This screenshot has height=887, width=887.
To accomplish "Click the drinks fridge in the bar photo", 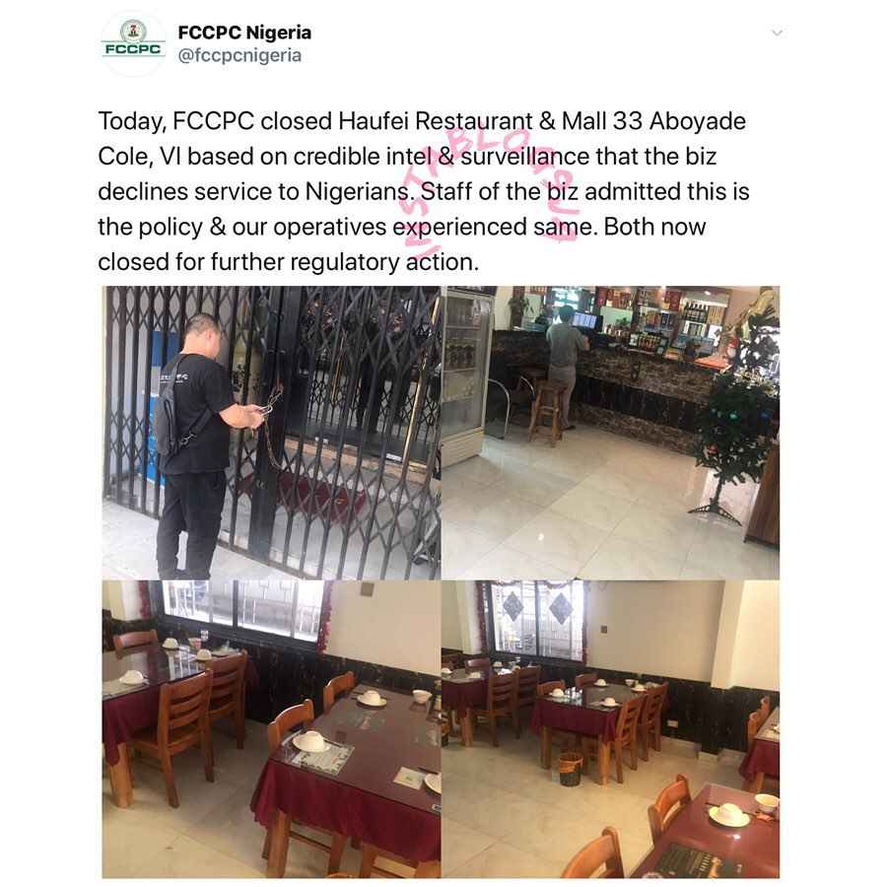I will coord(465,375).
